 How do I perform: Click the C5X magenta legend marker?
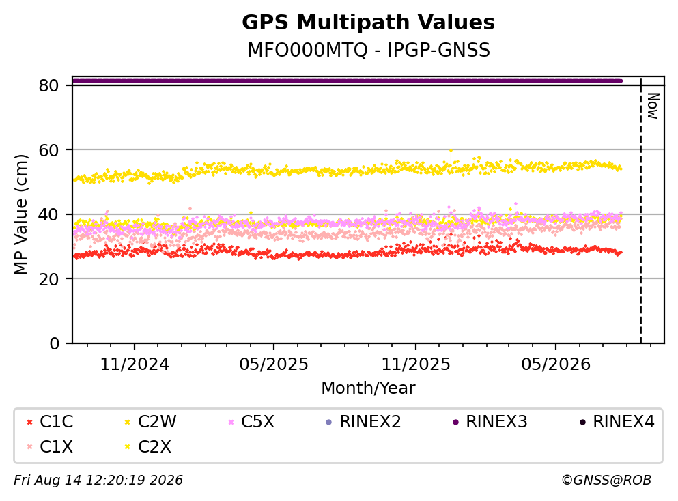(231, 422)
